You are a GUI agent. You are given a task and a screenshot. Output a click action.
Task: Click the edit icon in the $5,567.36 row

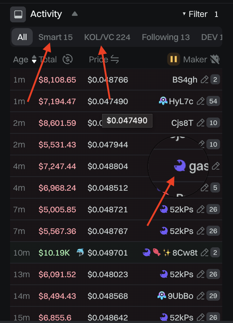[x=201, y=231]
